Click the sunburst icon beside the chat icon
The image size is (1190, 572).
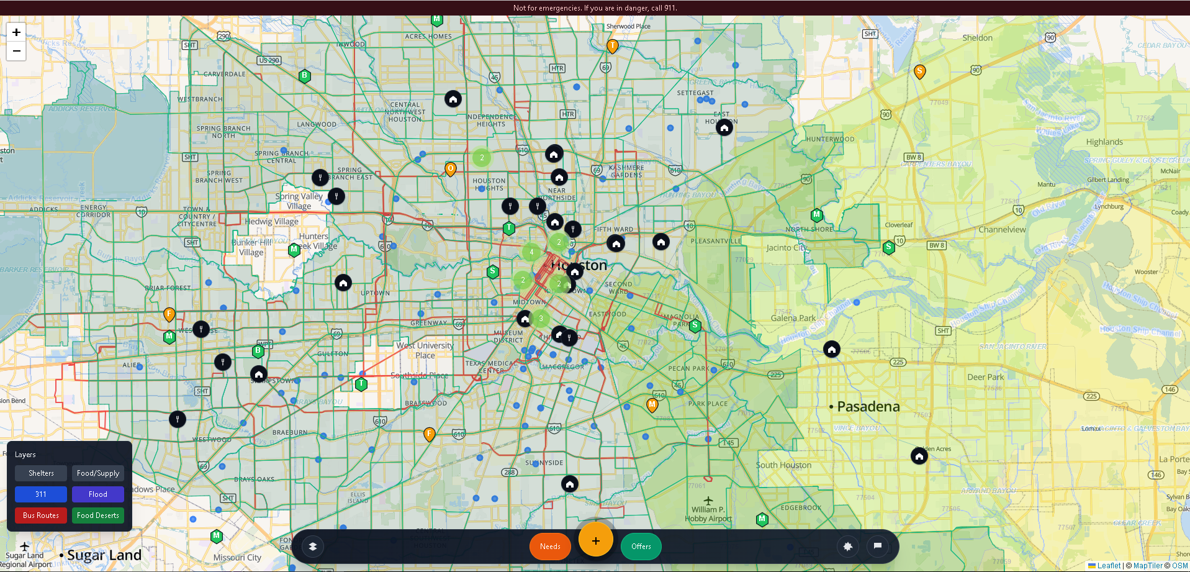click(848, 547)
